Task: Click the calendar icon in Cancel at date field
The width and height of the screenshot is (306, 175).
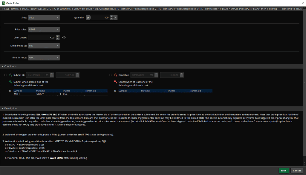Action: coord(152,75)
